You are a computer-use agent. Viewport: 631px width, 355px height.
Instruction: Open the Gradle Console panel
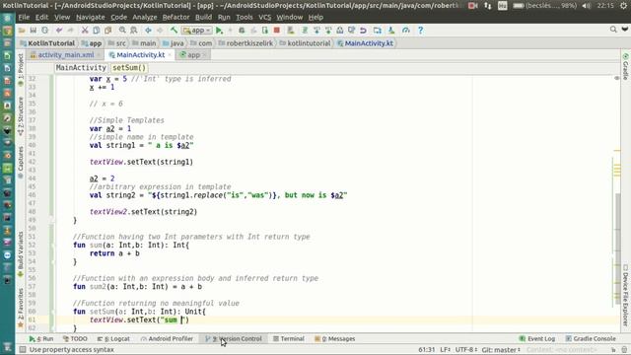[591, 339]
